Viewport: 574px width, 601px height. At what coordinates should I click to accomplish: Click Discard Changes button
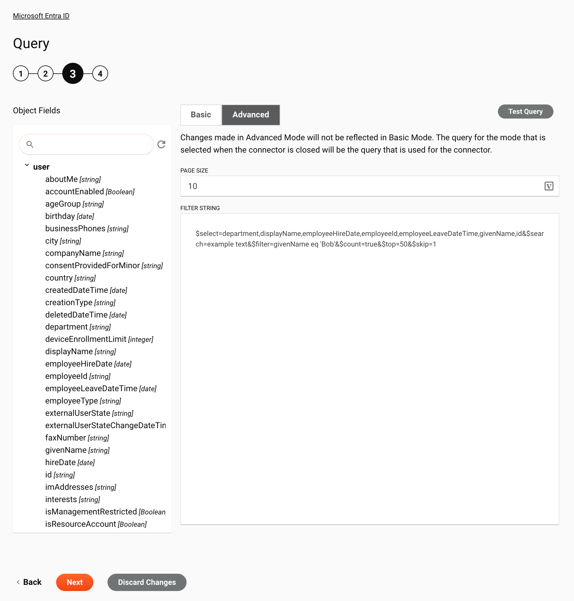coord(147,582)
